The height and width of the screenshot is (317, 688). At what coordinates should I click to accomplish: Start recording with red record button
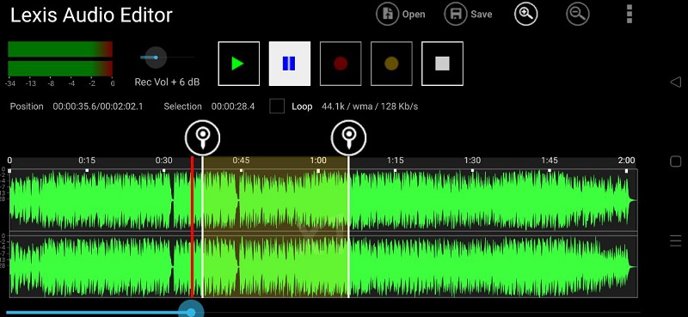tap(341, 64)
